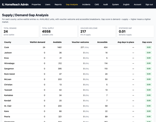Click Cook's waitlist demand value 24
156x122 pixels.
coord(44,47)
